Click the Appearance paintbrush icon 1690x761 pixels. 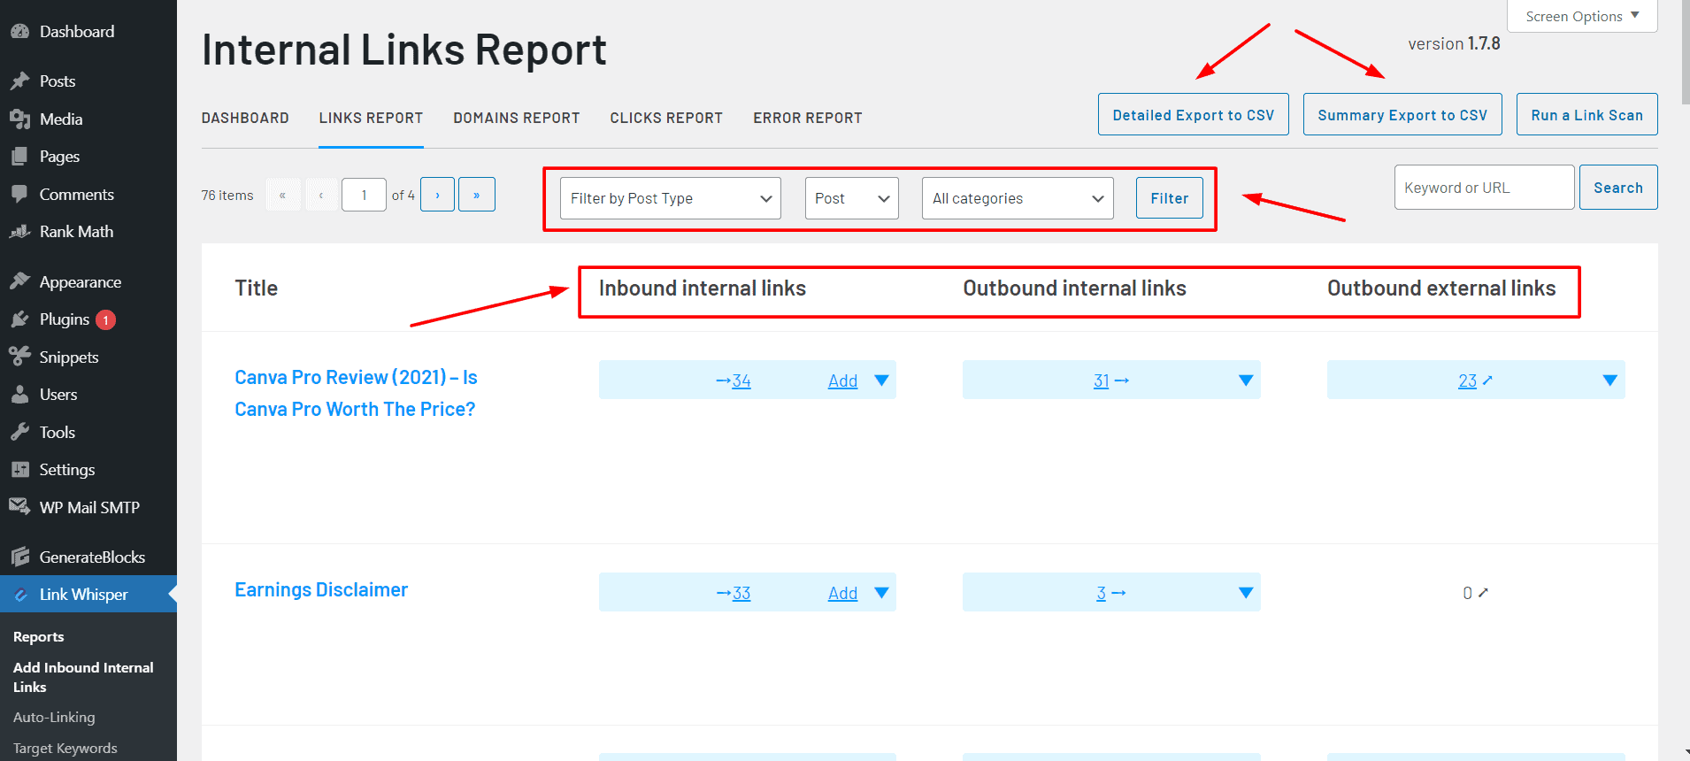click(19, 282)
